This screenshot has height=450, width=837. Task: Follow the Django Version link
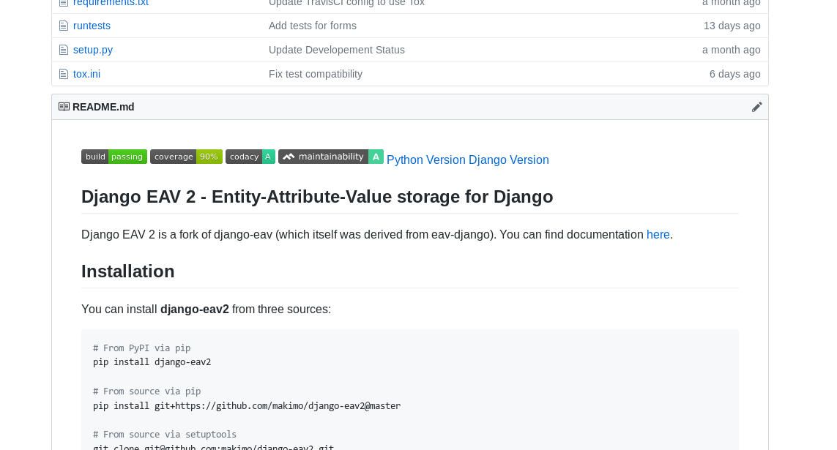click(x=509, y=160)
